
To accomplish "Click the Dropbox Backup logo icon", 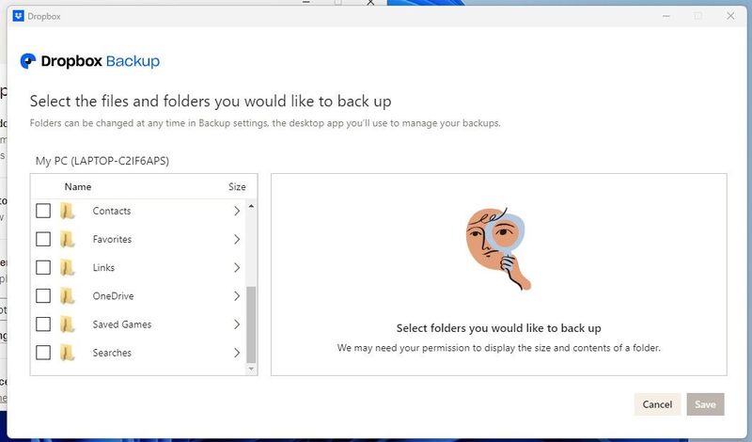I will 28,61.
